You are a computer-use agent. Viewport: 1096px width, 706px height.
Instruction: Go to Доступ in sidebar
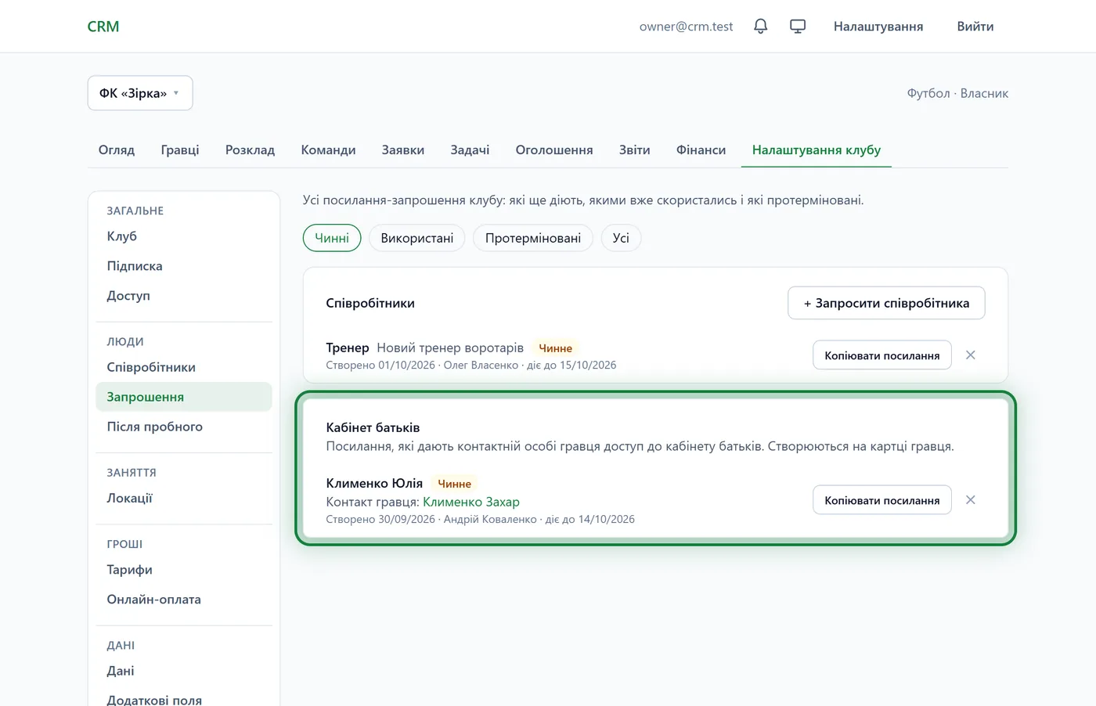184,296
